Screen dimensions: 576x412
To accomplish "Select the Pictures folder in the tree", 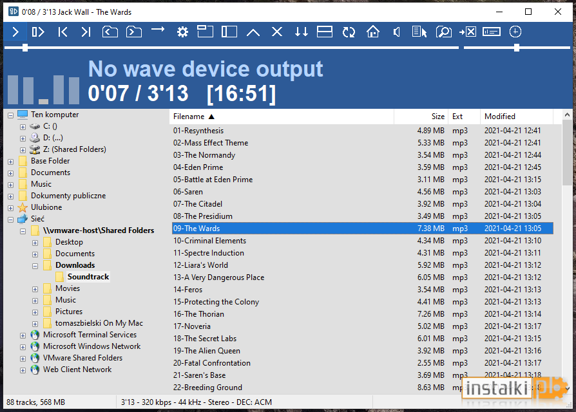I will coord(69,312).
